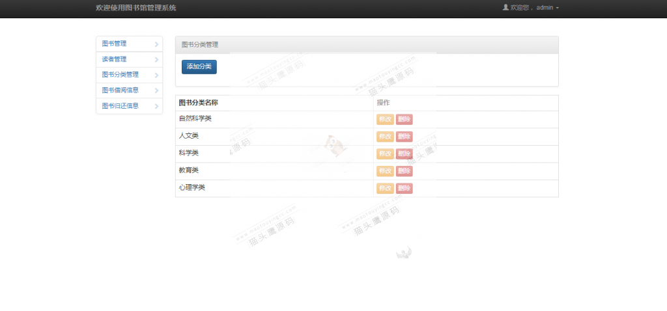The image size is (667, 311).
Task: Go to 图书借阅信息 in the sidebar
Action: tap(121, 90)
